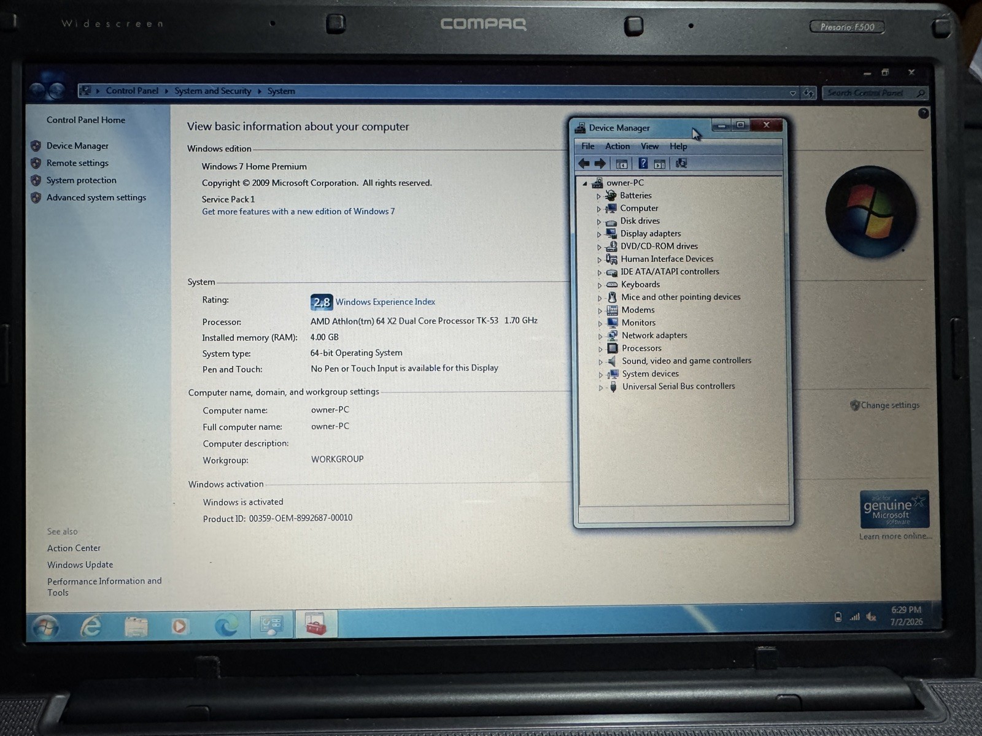
Task: Open Windows Explorer folder taskbar icon
Action: 136,627
